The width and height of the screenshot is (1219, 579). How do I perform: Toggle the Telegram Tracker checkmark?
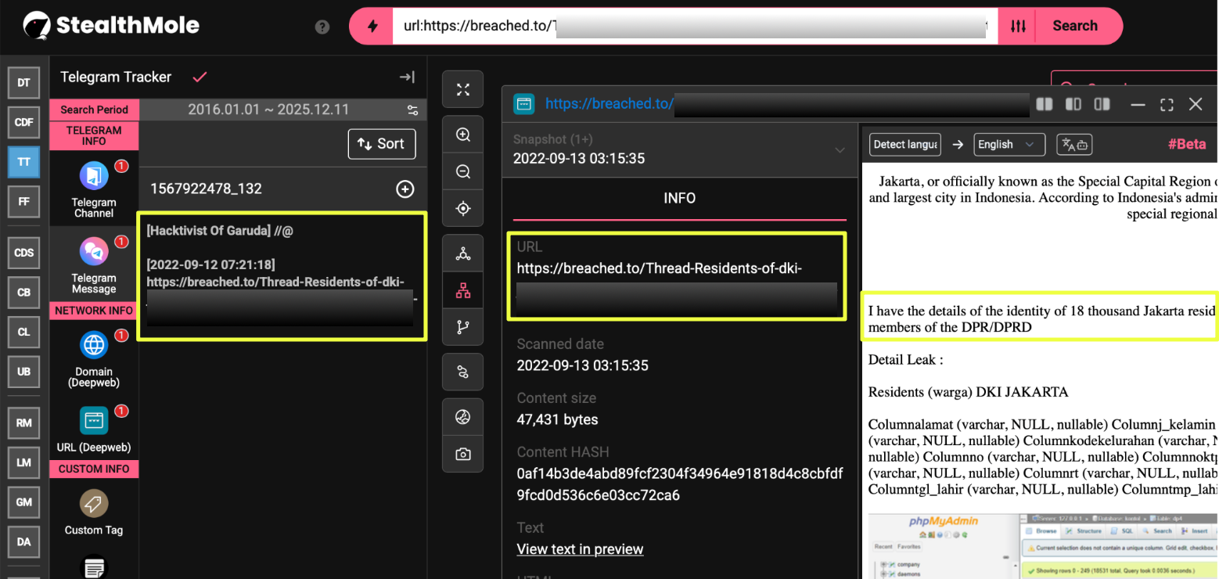[x=200, y=77]
